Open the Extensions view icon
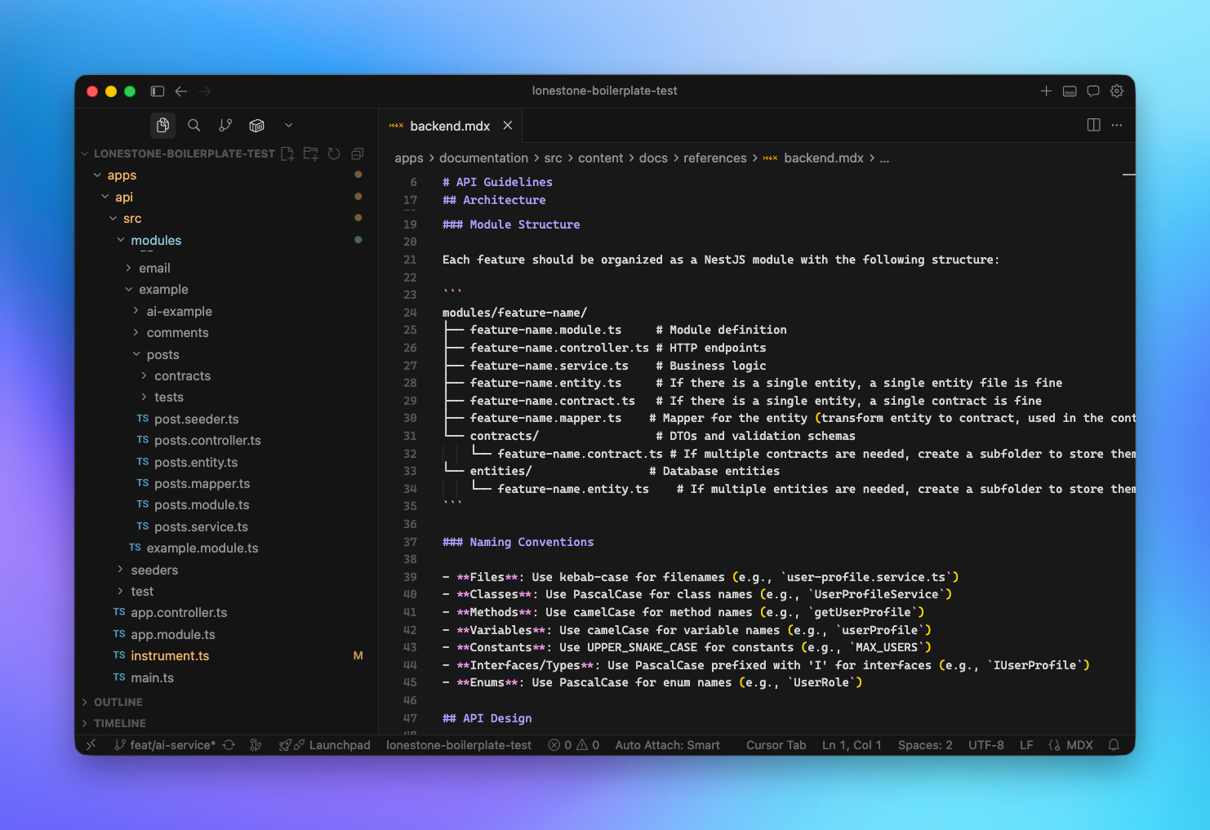1210x830 pixels. [x=257, y=125]
